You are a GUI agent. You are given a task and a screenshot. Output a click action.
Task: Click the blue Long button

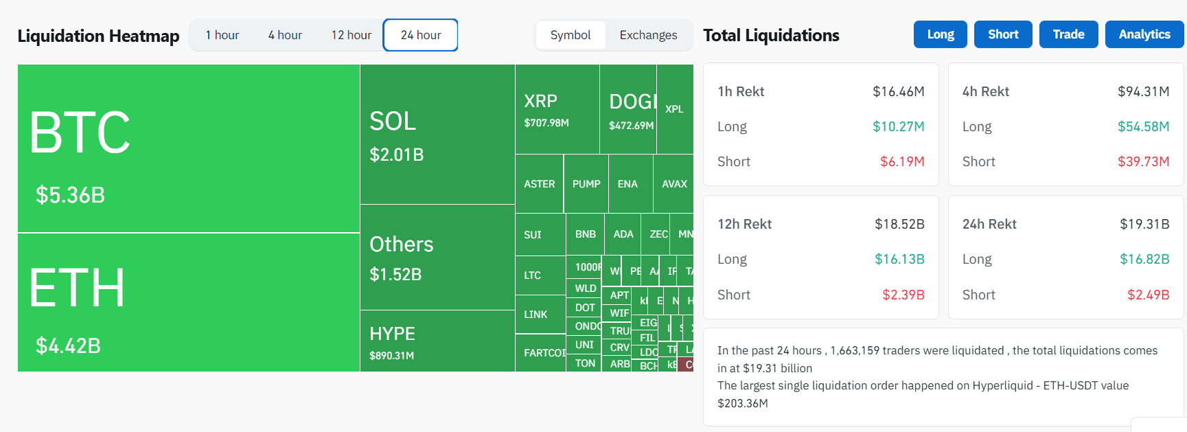[x=940, y=34]
